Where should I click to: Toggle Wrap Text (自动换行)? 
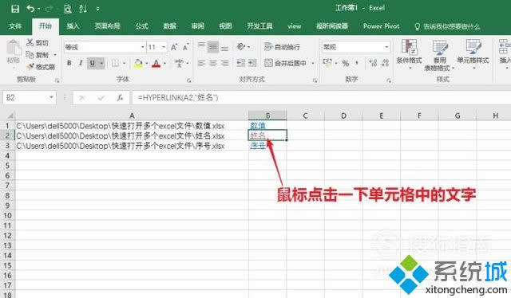282,47
